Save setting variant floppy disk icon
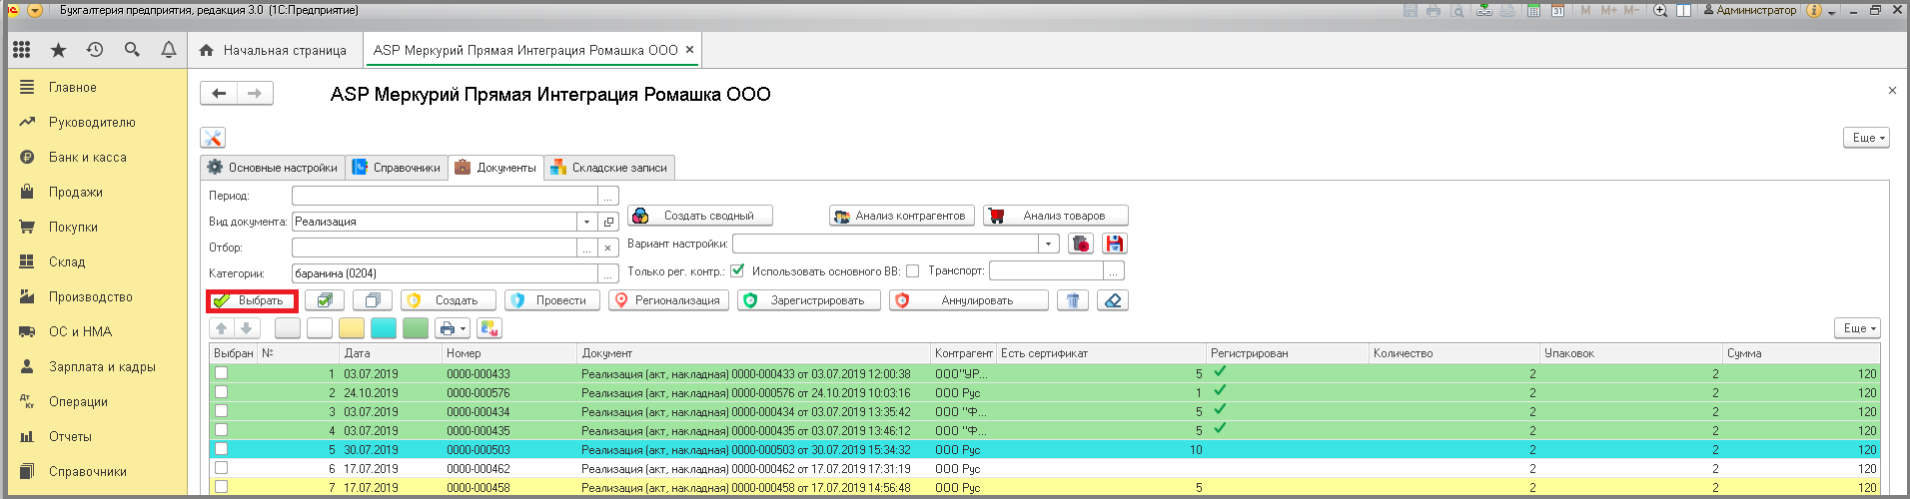The height and width of the screenshot is (499, 1910). [1115, 244]
